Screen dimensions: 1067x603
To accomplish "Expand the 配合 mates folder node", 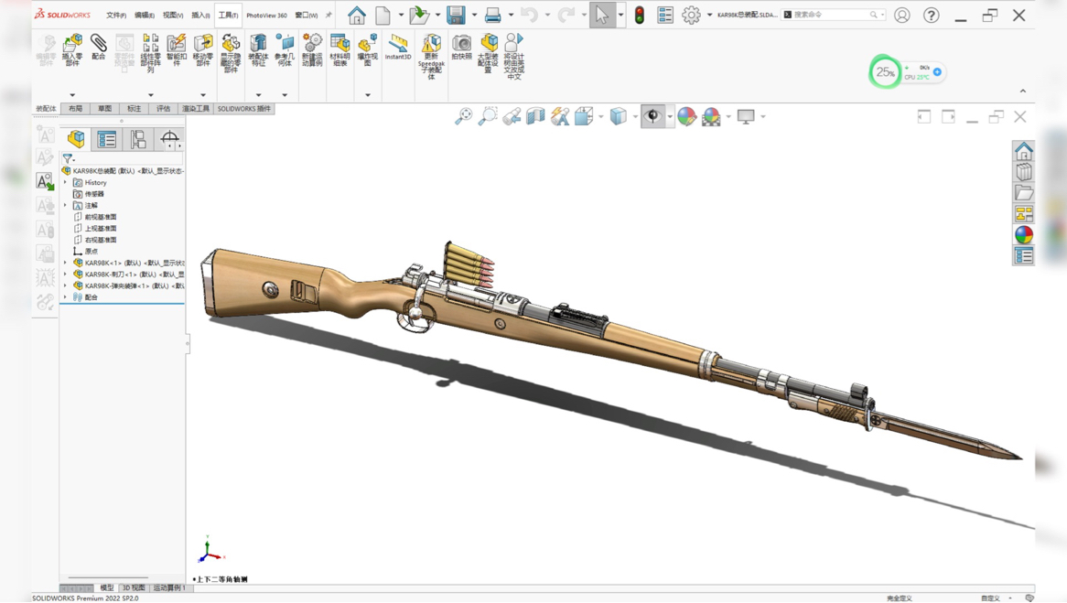I will [66, 297].
